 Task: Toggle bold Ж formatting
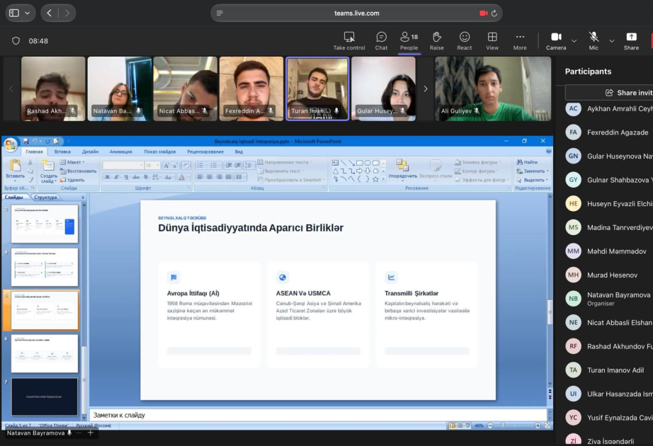tap(108, 177)
